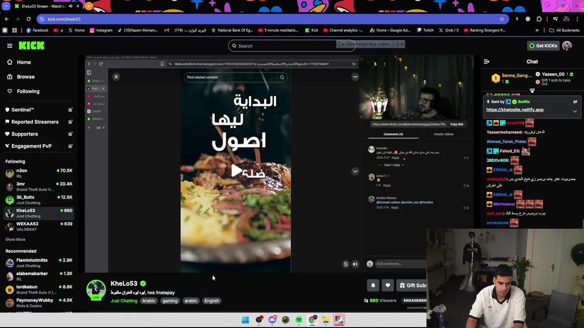
Task: Open Instagram bookmark
Action: coord(101,30)
